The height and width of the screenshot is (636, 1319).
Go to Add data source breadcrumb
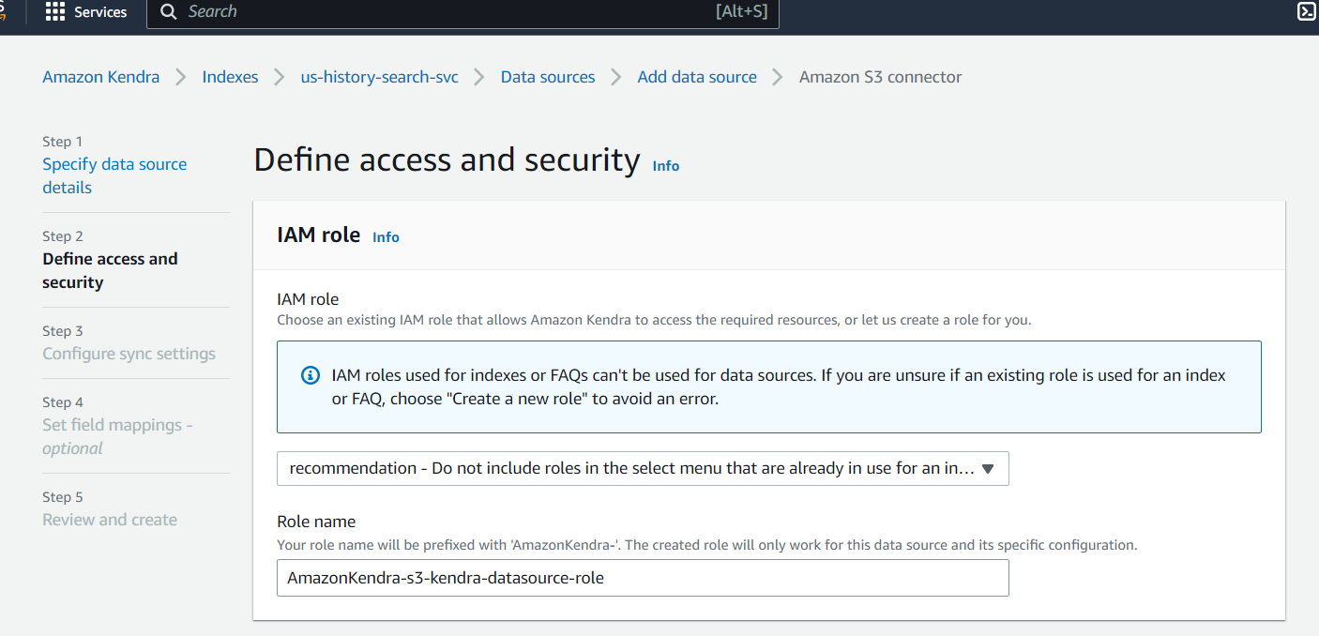click(x=697, y=77)
